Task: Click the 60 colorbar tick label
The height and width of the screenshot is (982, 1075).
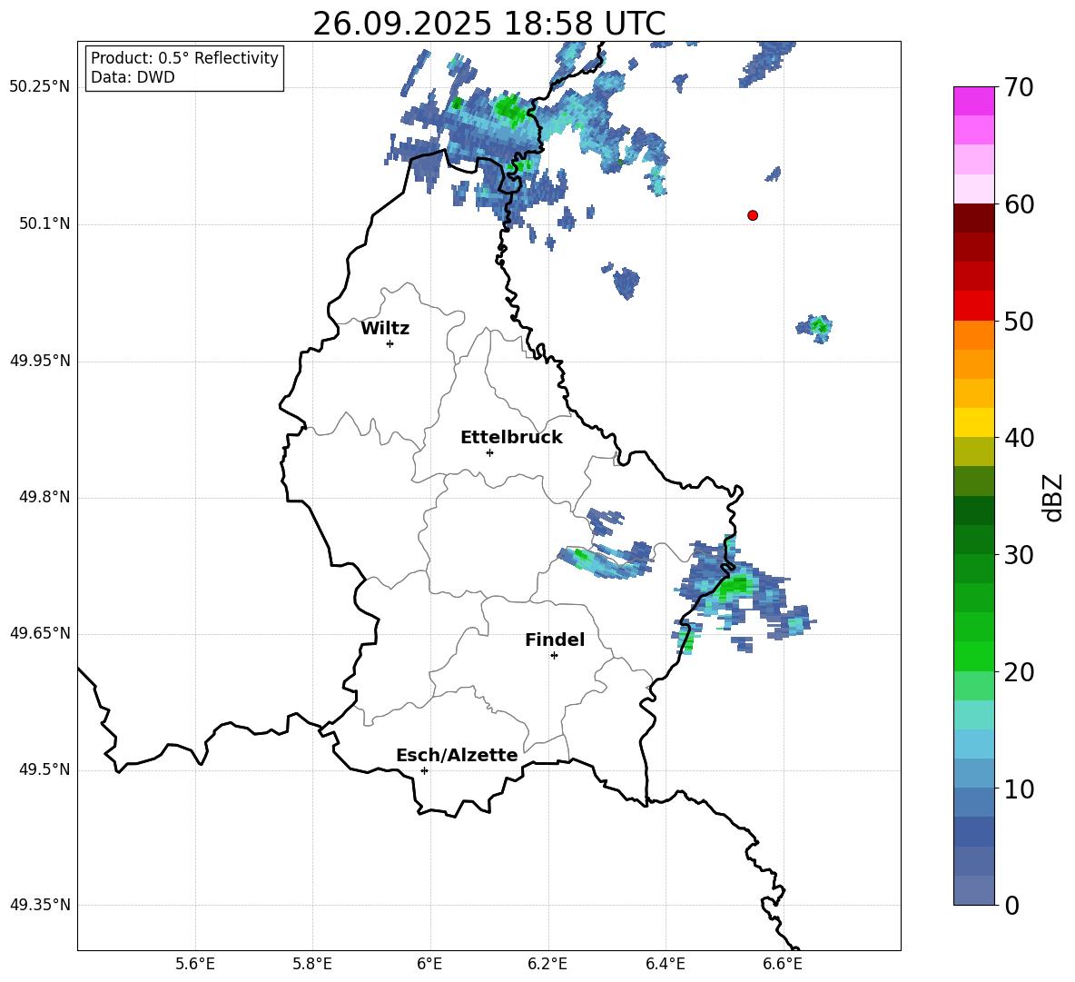Action: [1019, 204]
